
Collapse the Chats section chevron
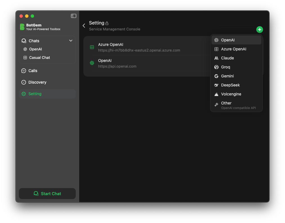(x=71, y=41)
